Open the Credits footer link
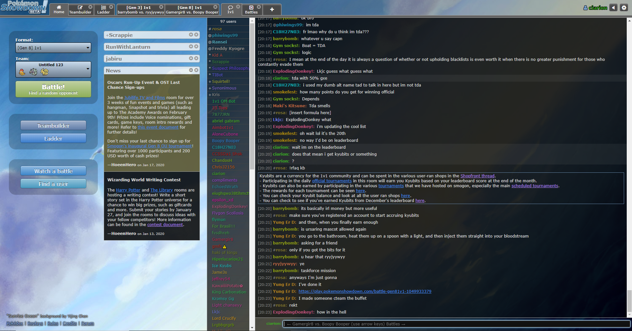632x331 pixels. point(70,323)
